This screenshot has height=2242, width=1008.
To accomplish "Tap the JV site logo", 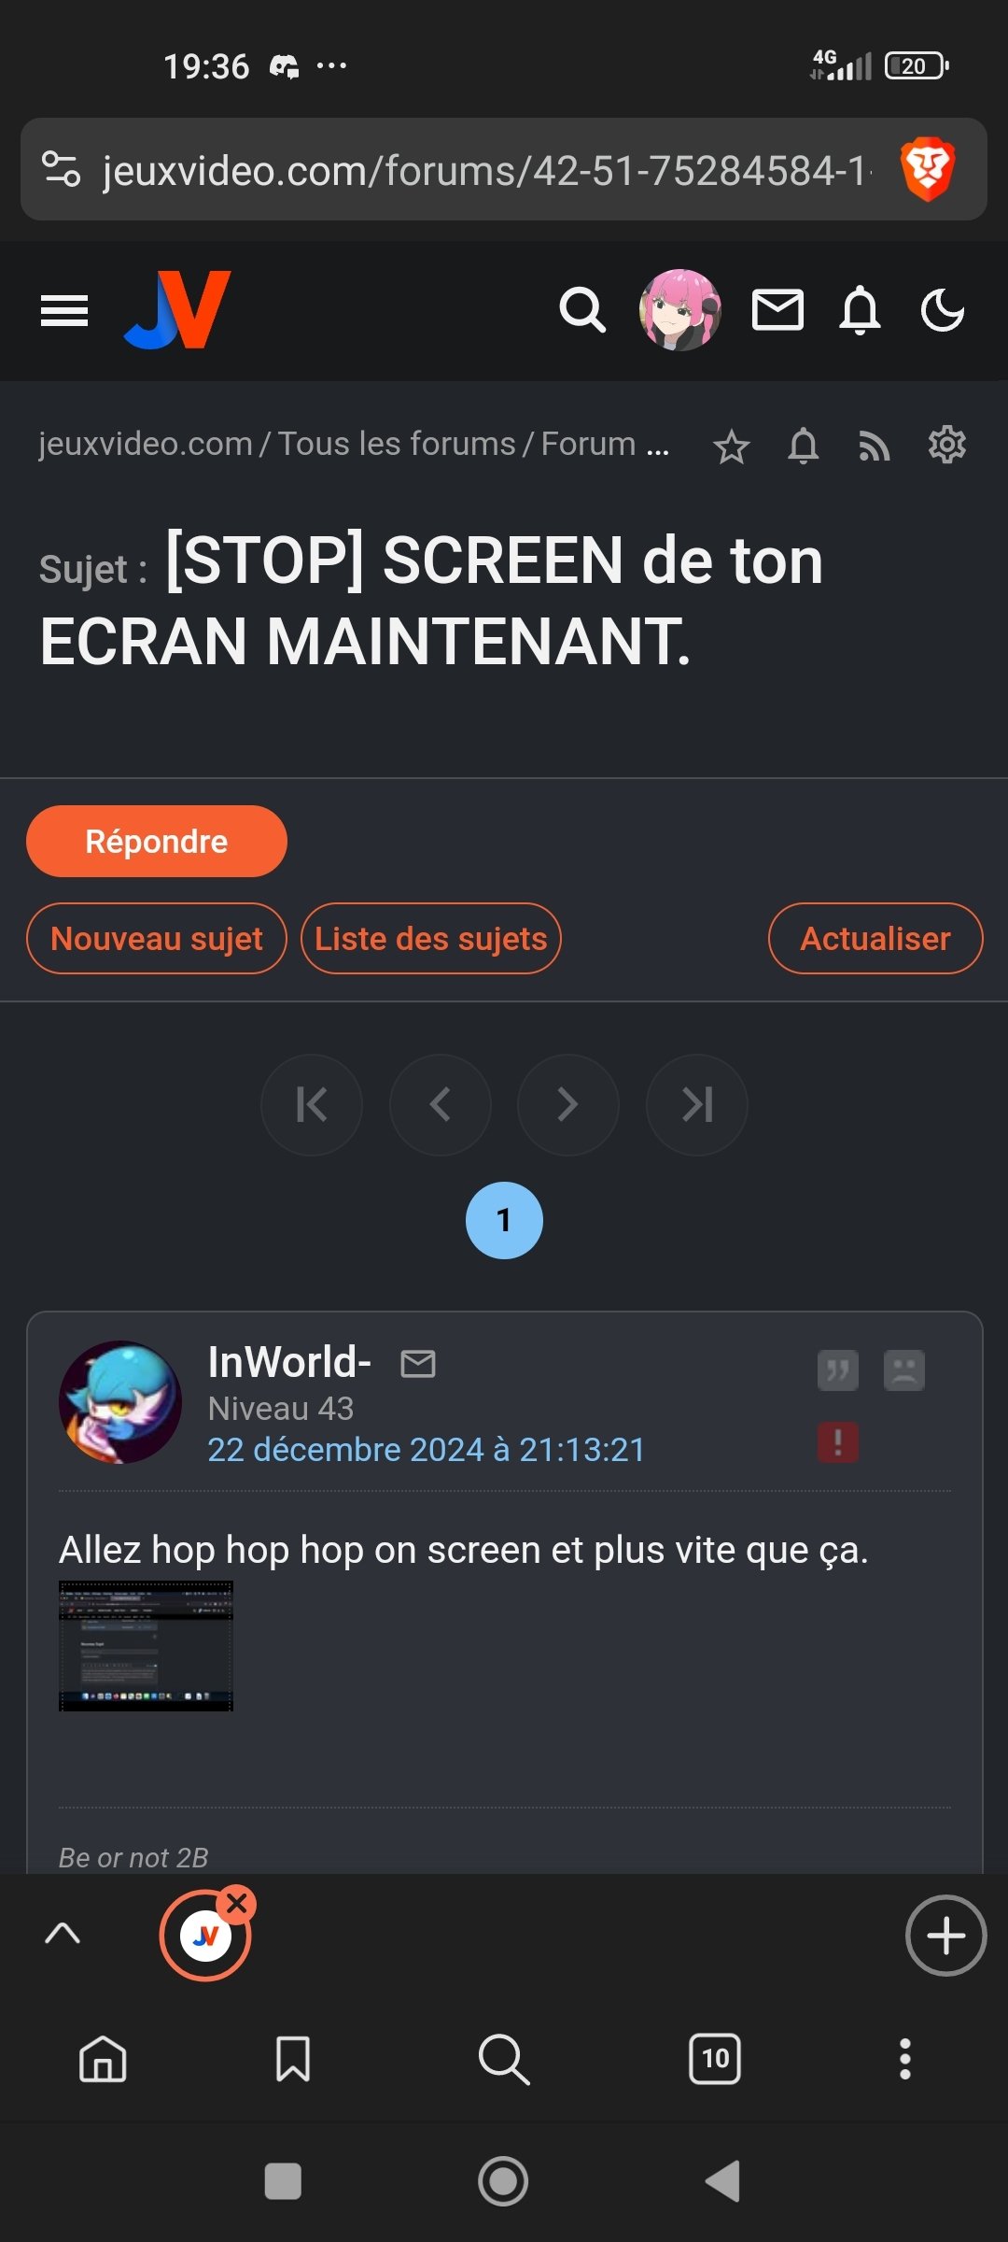I will (177, 309).
